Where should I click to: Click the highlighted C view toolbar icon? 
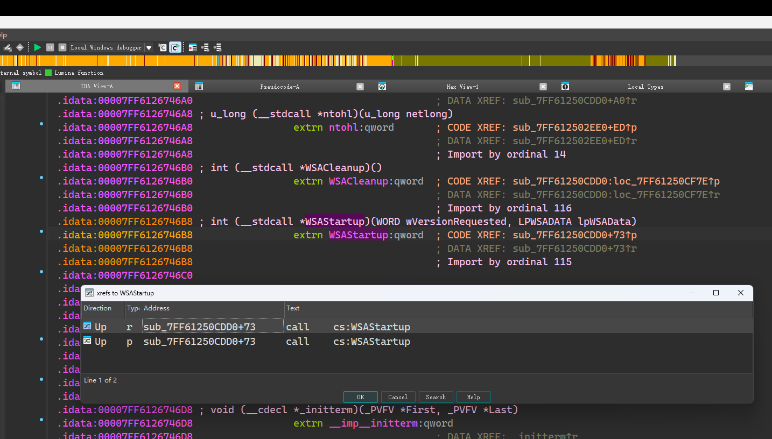[x=175, y=47]
